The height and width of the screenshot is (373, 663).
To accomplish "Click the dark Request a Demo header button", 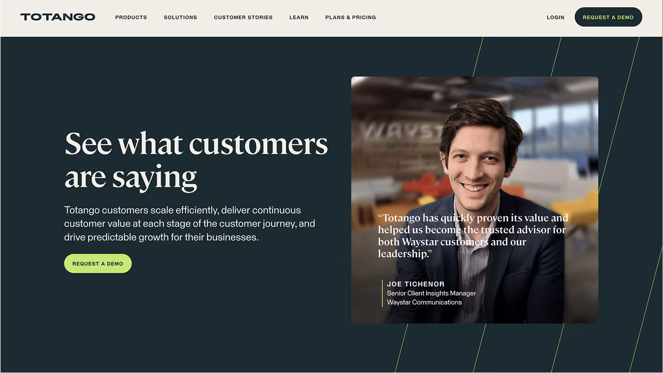I will pyautogui.click(x=608, y=17).
